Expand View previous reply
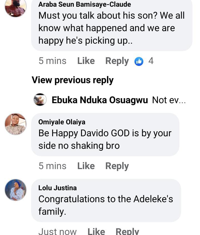200x235 pixels. coord(72,80)
